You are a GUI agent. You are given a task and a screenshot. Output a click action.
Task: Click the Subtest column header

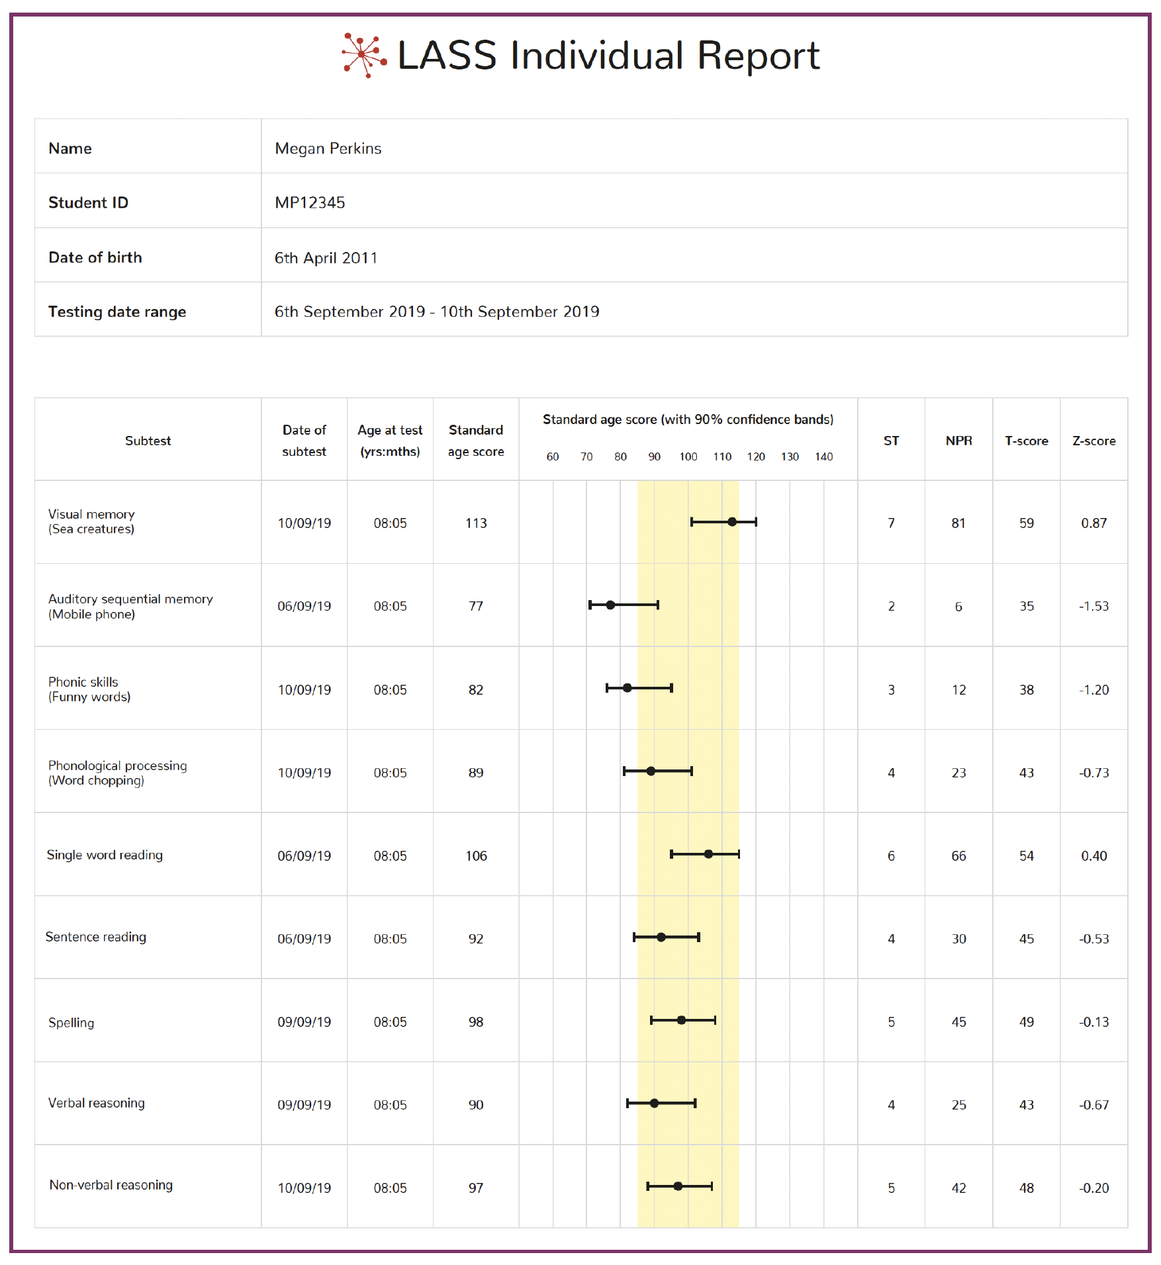(x=148, y=441)
